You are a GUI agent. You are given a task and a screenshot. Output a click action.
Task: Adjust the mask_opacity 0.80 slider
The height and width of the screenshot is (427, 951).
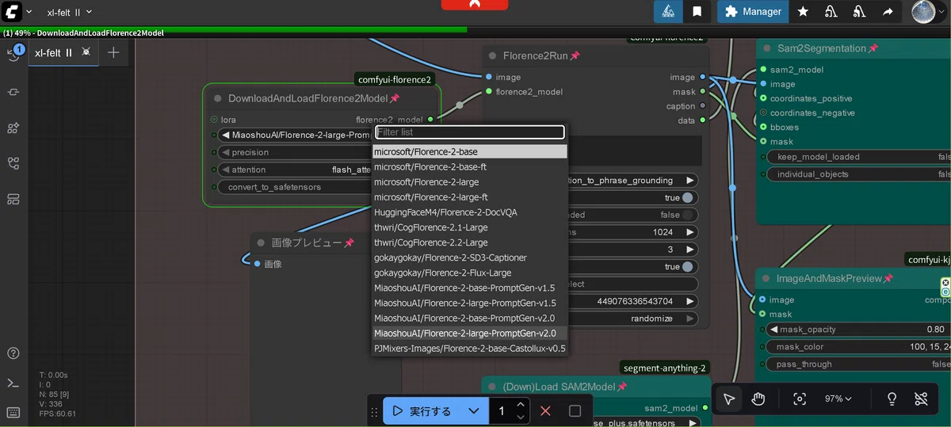click(858, 330)
